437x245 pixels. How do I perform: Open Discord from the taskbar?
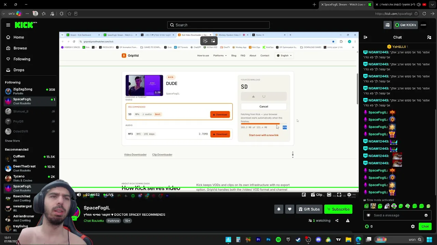click(x=319, y=240)
